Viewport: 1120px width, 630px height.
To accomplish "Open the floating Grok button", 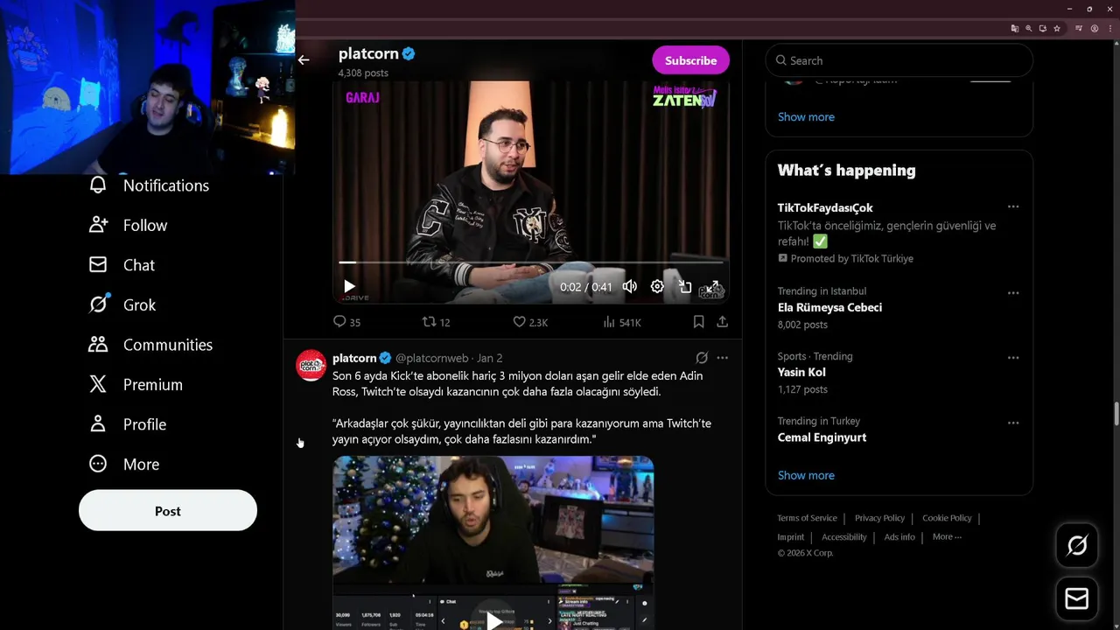I will [1077, 546].
